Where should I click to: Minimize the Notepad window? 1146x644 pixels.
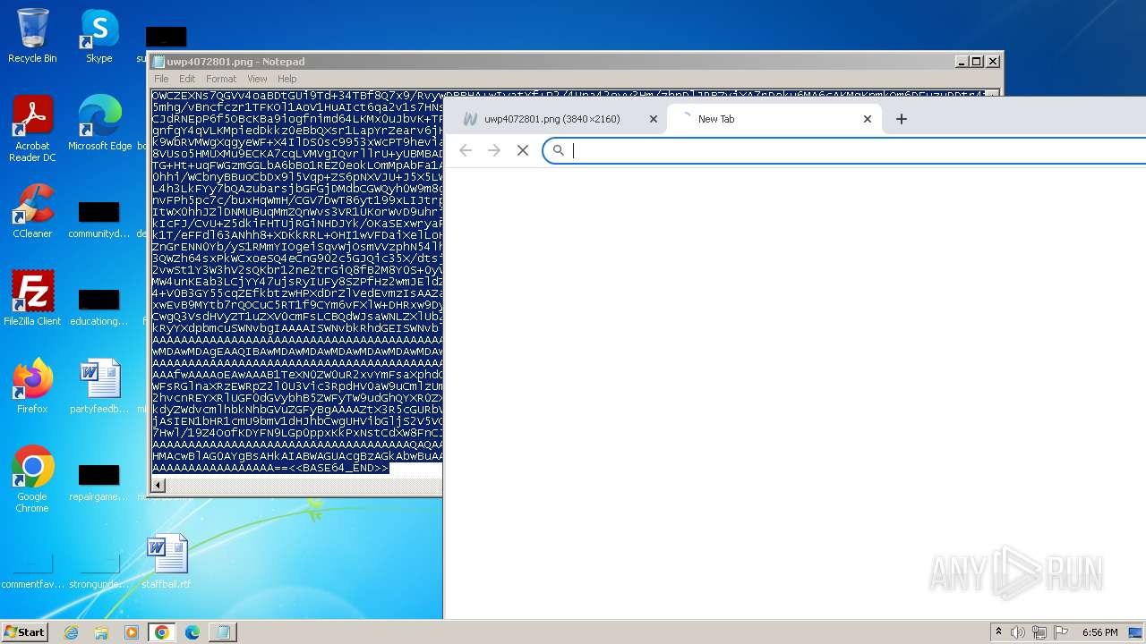coord(962,62)
